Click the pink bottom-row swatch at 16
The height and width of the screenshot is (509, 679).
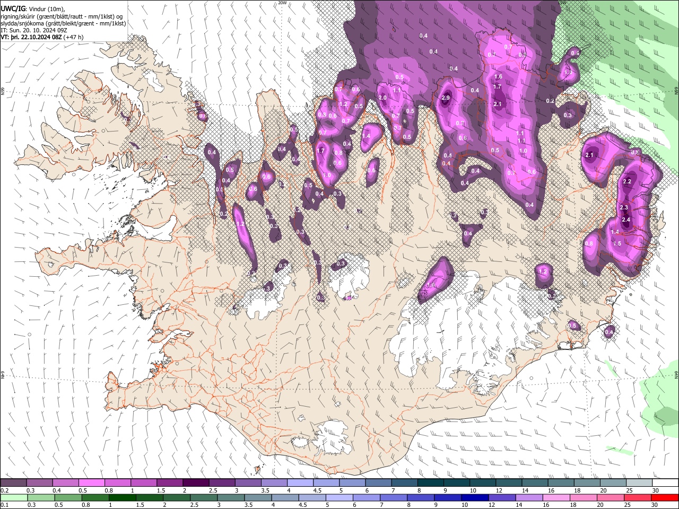[556, 497]
